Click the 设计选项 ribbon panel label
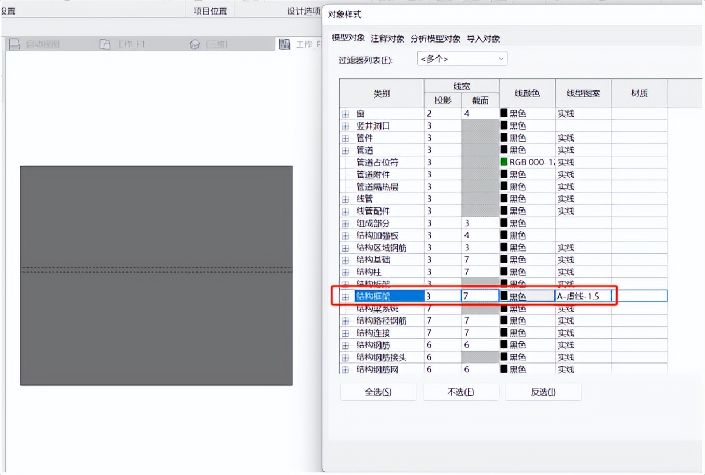Viewport: 705px width, 475px height. (x=304, y=11)
